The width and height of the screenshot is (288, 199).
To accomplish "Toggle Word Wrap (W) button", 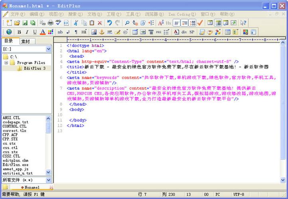I will click(176, 23).
